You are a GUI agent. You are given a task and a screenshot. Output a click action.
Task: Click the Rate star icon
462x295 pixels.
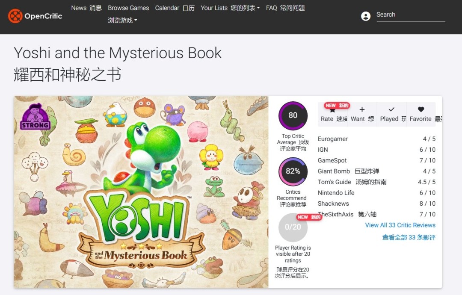click(x=332, y=110)
